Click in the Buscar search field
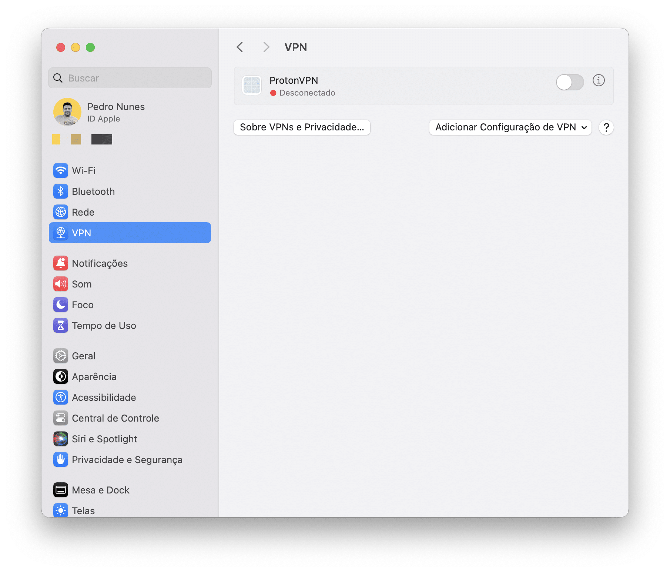670x572 pixels. click(x=130, y=78)
